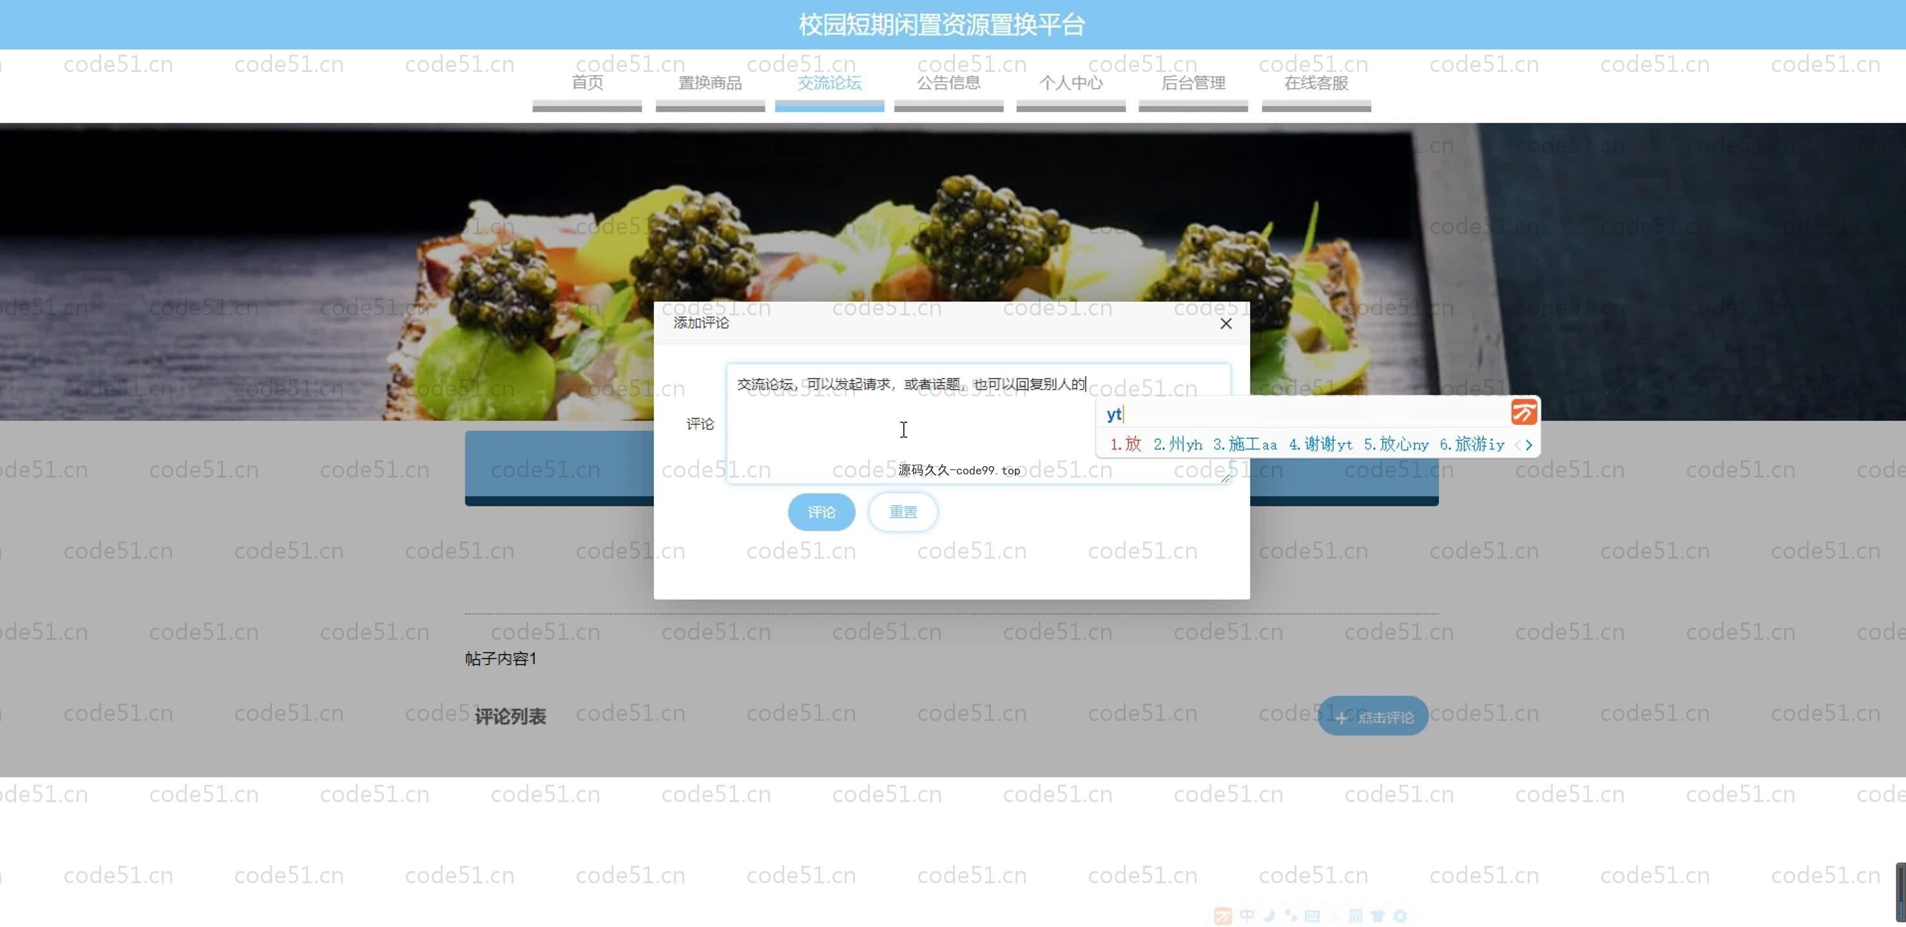Click the IME user account icon

click(1336, 917)
